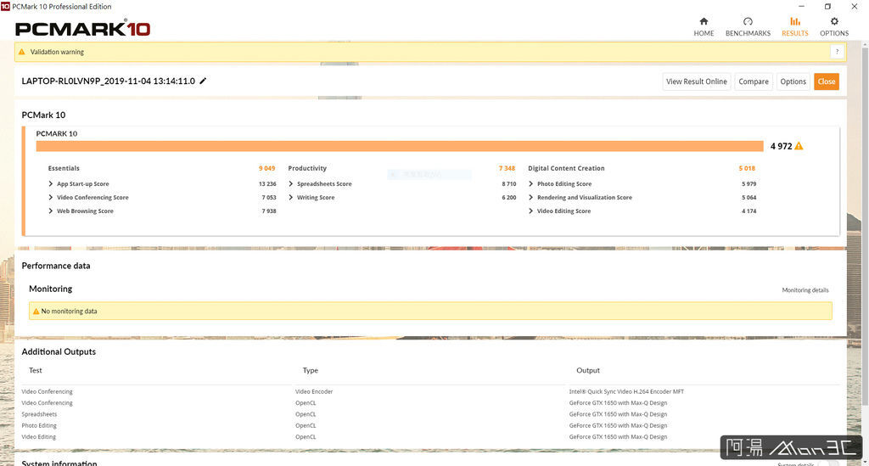Click the Digital Content Creation score 5 018
The height and width of the screenshot is (466, 869).
[747, 168]
